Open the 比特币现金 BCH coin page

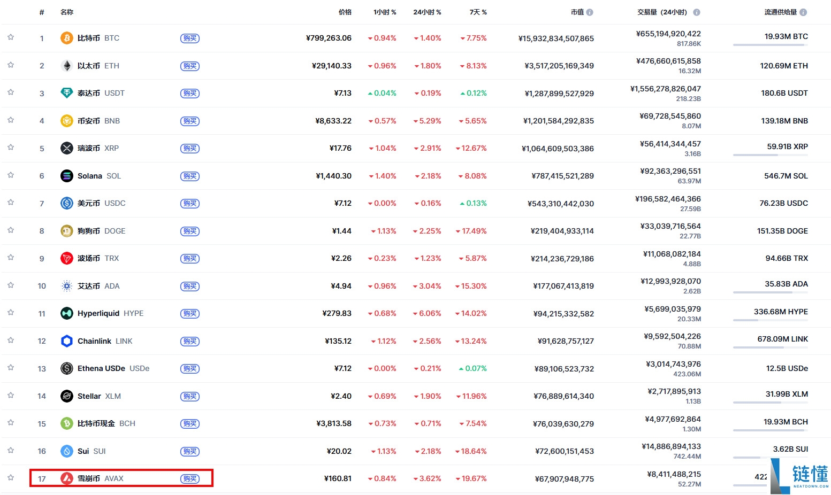106,423
